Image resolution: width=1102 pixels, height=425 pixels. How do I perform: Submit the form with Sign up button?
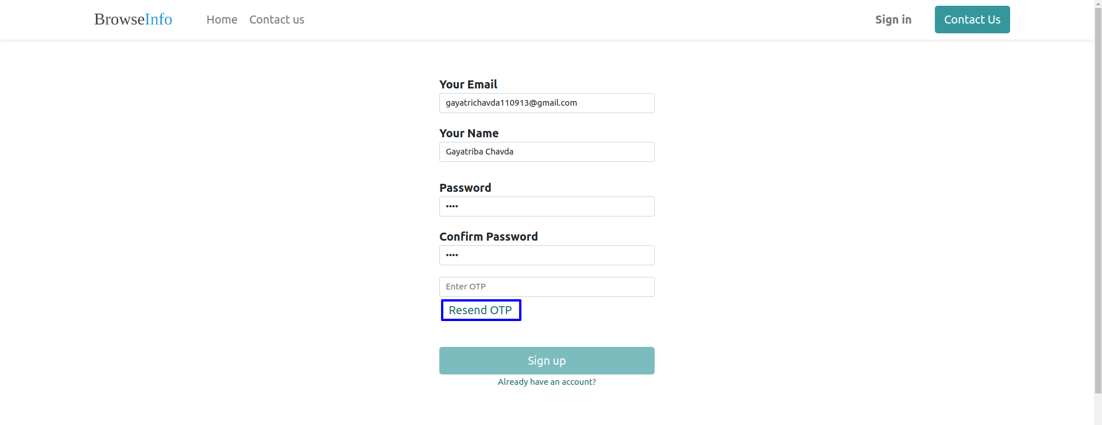[x=547, y=361]
